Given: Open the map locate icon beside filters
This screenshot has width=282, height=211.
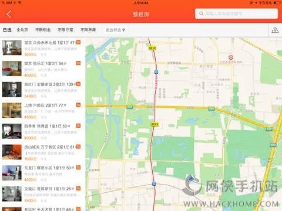Looking at the screenshot, I should (275, 30).
